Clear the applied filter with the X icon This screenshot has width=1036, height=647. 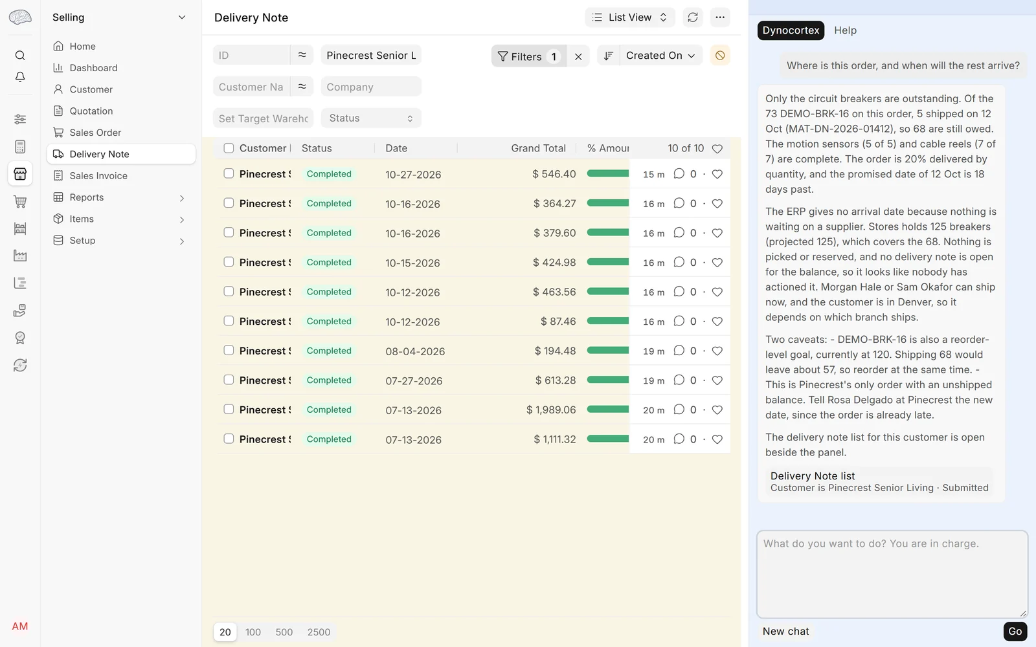tap(578, 56)
